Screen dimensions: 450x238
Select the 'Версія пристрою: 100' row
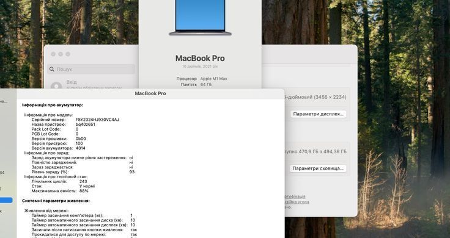(57, 143)
